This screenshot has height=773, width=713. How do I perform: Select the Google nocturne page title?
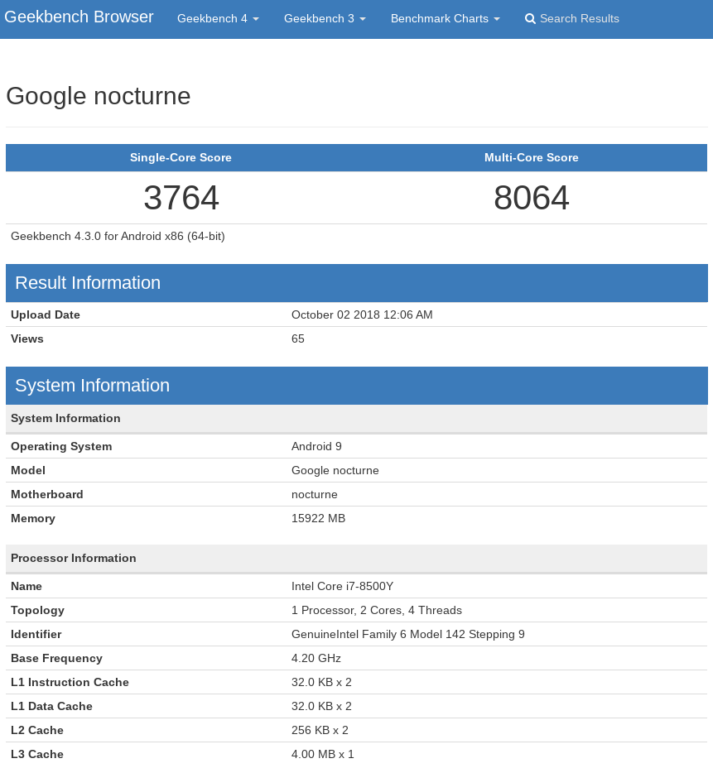99,96
